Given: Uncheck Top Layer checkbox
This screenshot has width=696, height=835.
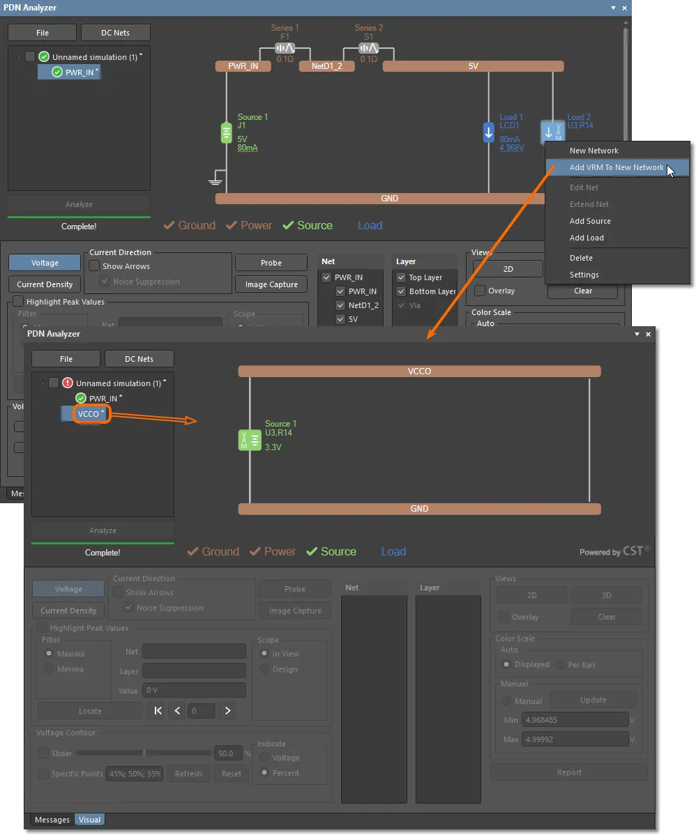Looking at the screenshot, I should click(401, 277).
